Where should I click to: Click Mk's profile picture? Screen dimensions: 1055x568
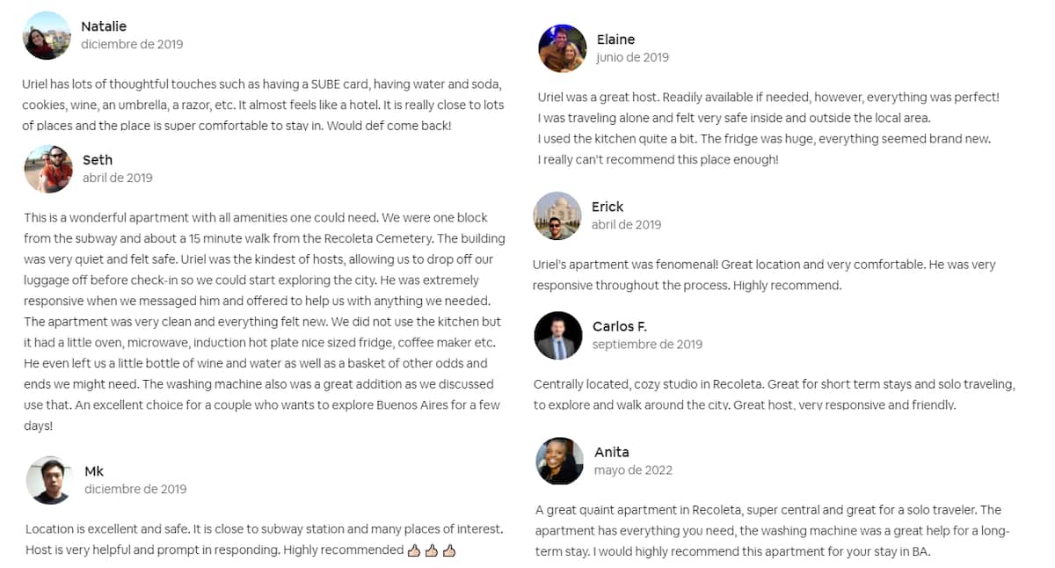[x=49, y=480]
